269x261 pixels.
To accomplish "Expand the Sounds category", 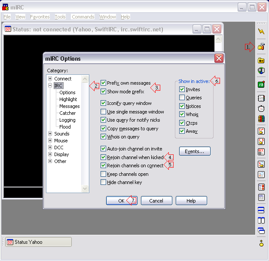I will (50, 133).
